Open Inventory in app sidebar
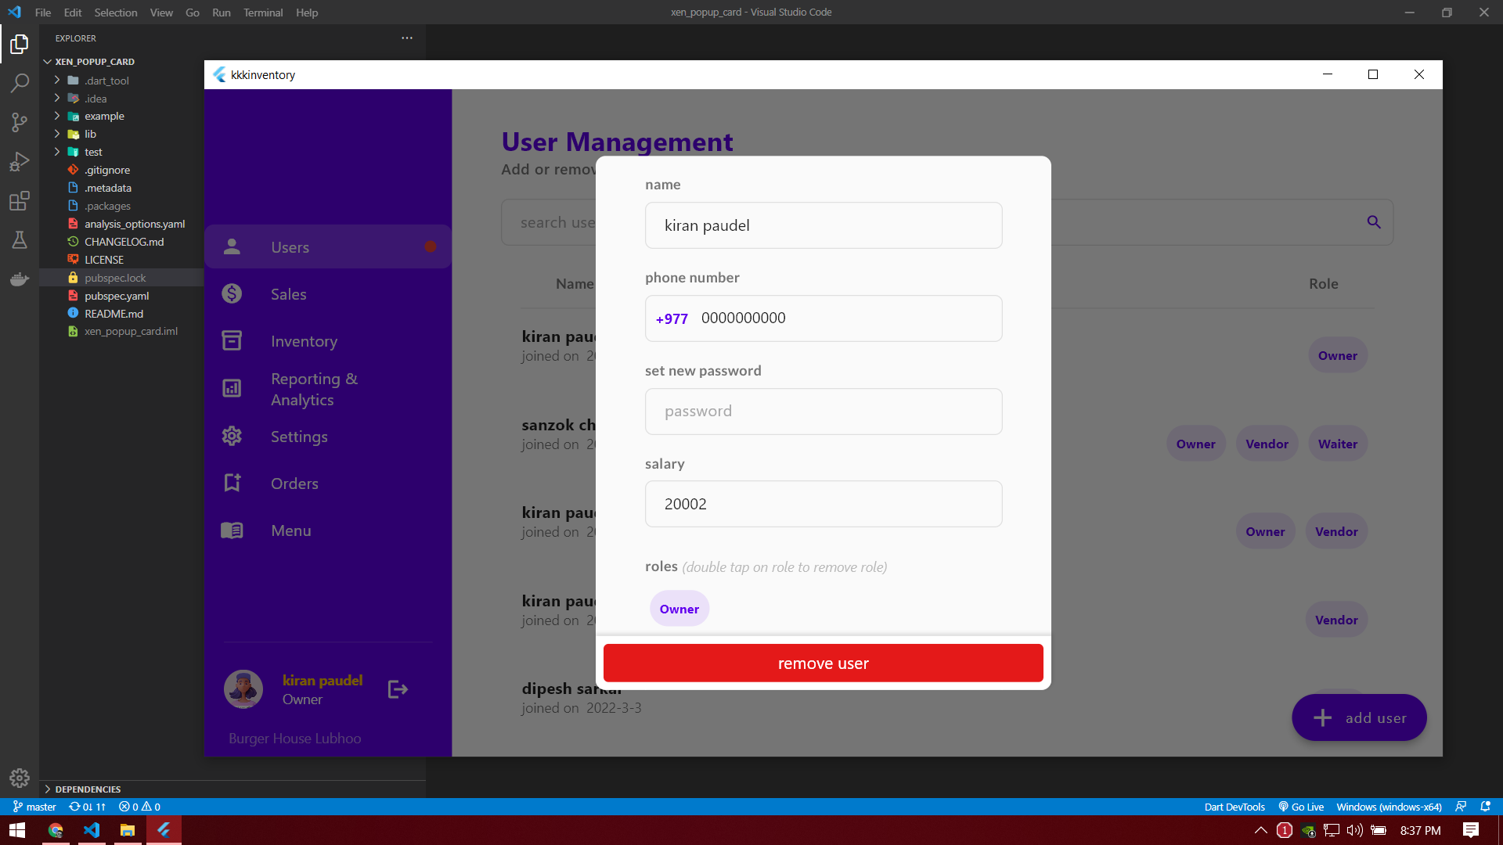The image size is (1503, 845). pos(304,341)
